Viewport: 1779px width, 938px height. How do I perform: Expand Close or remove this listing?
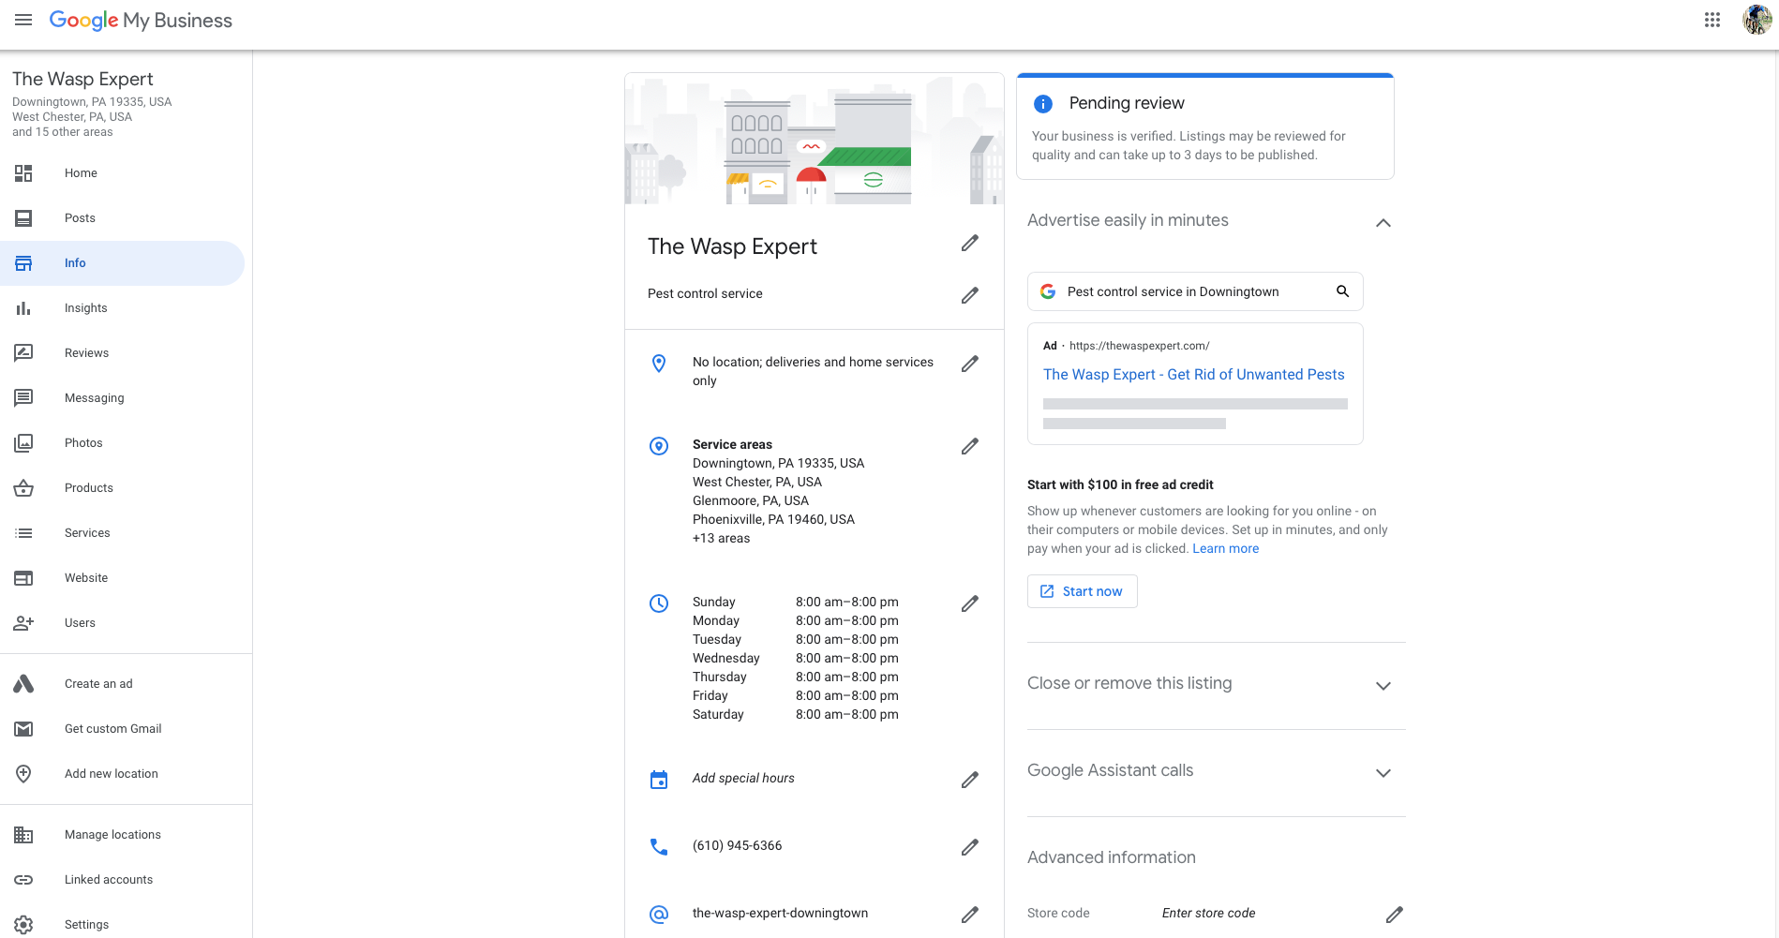(1383, 685)
